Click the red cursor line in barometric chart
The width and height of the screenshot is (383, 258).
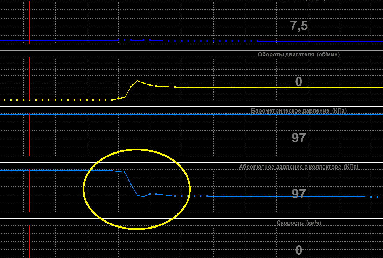tap(30, 135)
